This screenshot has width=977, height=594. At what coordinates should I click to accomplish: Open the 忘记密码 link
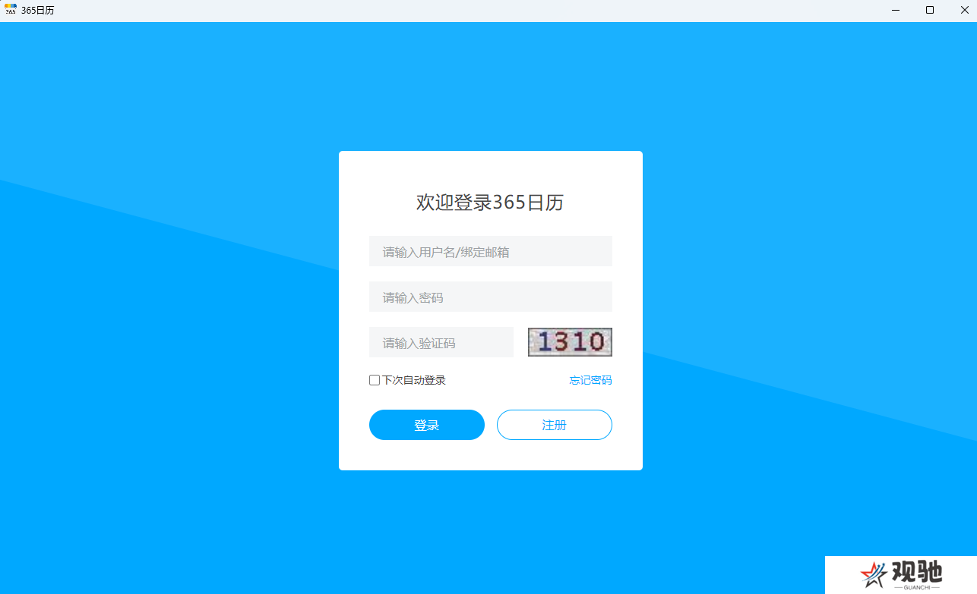[591, 380]
